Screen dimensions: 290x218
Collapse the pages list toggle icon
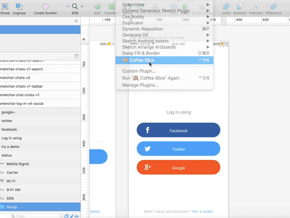tap(76, 56)
